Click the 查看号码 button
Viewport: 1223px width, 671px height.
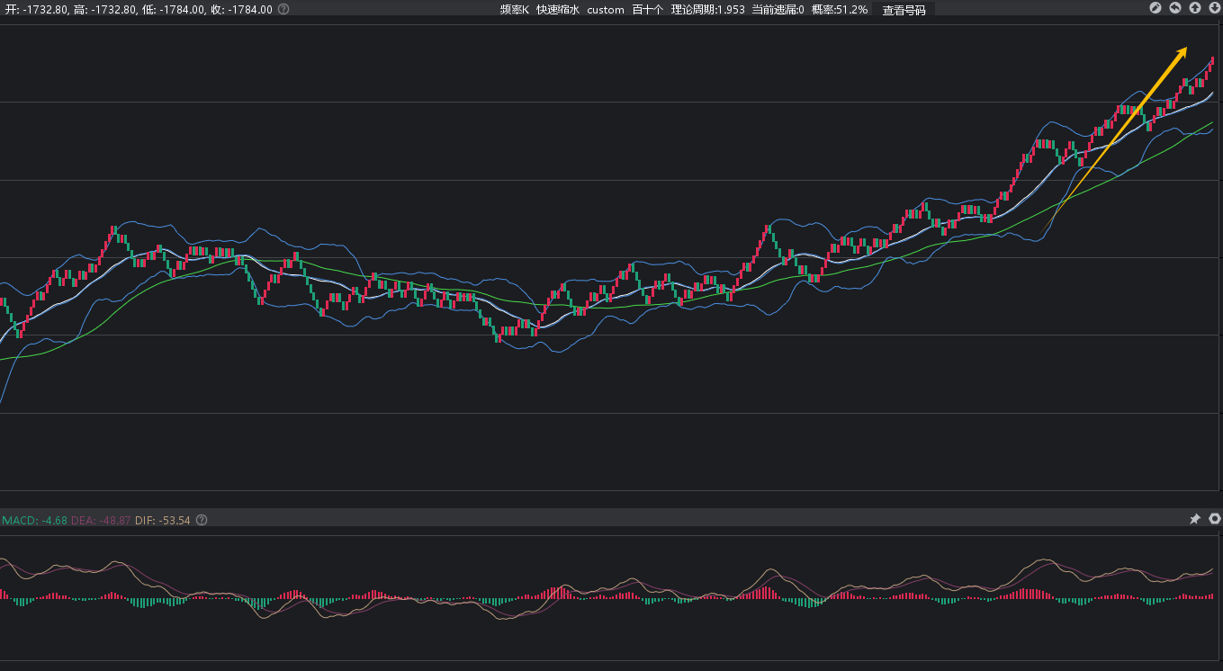904,10
